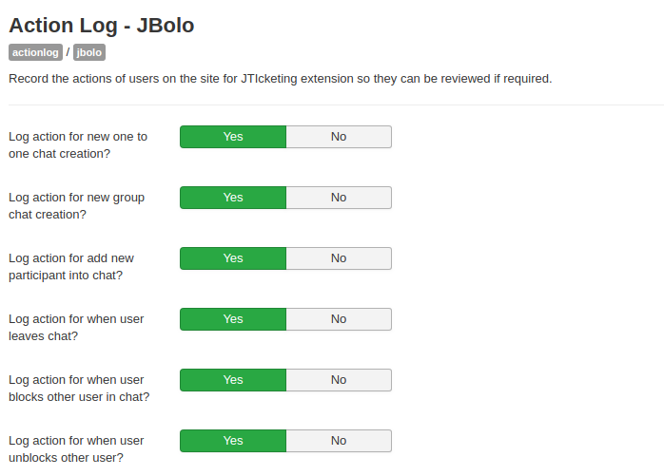
Task: Click the new one to one chat label
Action: [x=77, y=144]
